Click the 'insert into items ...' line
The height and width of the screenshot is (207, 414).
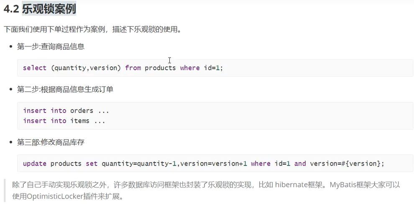coord(64,121)
